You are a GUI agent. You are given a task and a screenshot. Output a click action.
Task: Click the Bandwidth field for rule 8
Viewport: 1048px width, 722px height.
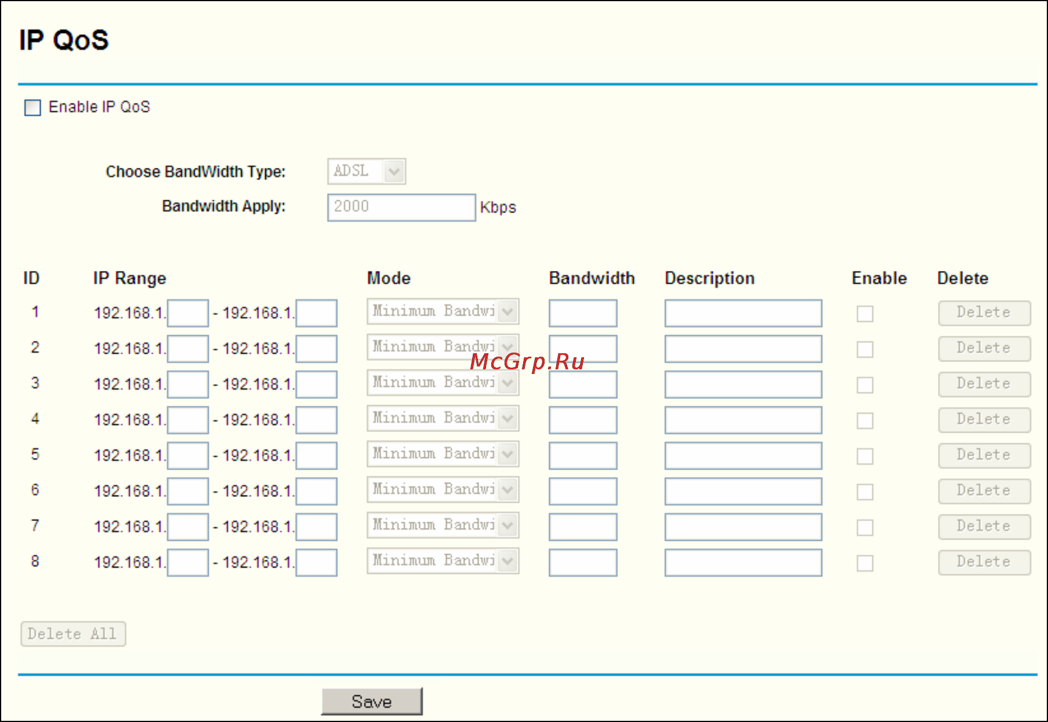coord(583,563)
